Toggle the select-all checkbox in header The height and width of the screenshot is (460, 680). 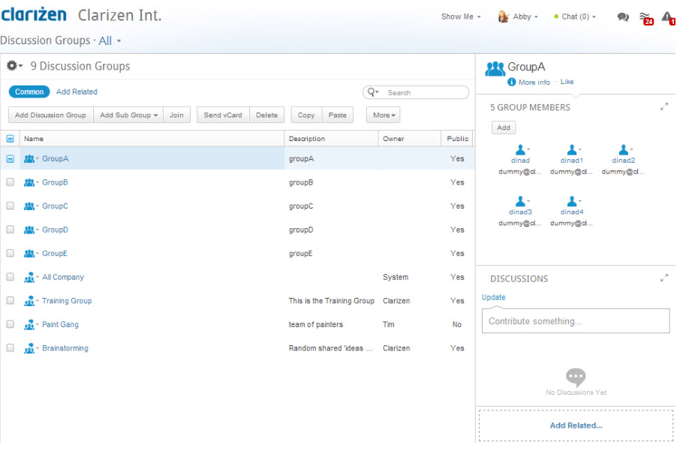pos(11,139)
